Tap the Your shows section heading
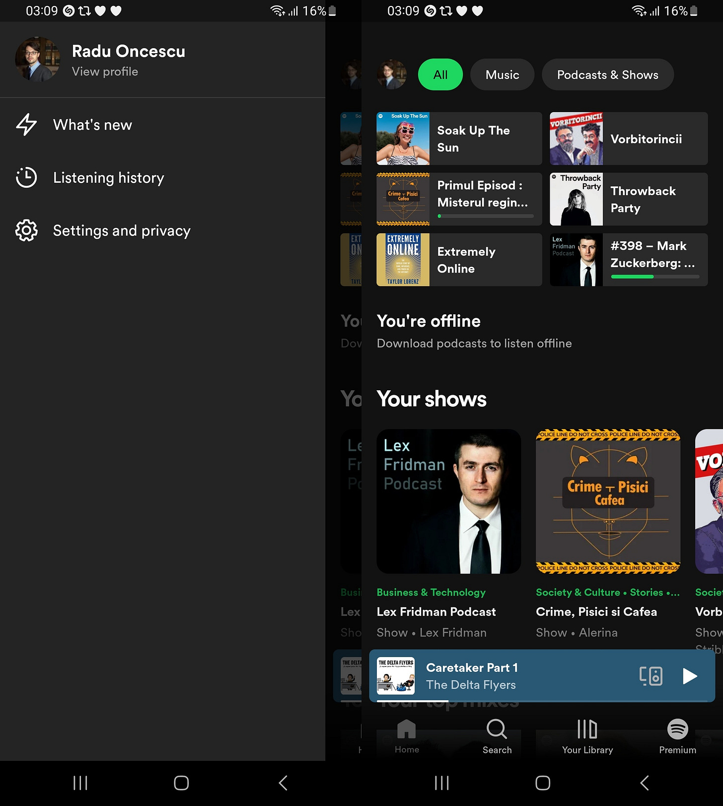Screen dimensions: 723x806 432,399
